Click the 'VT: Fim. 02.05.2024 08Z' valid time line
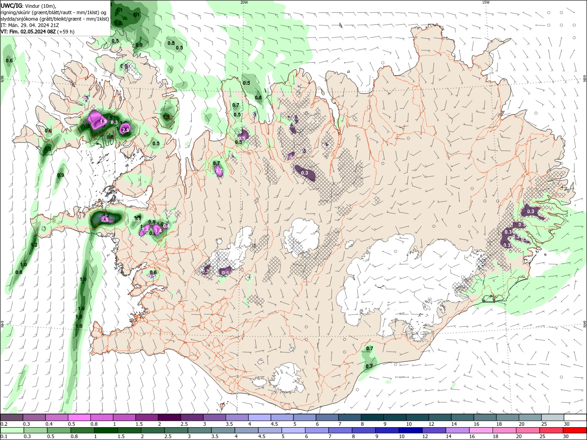 coord(28,32)
